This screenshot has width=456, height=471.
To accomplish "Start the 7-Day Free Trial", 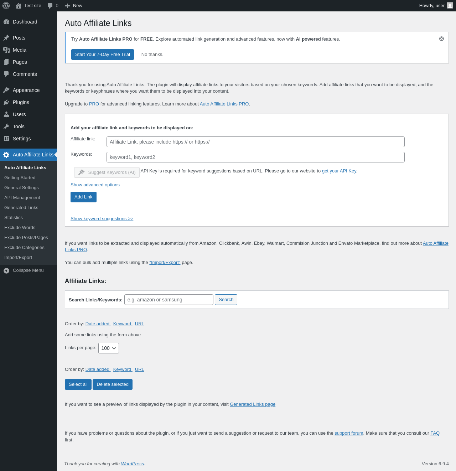I will tap(103, 55).
